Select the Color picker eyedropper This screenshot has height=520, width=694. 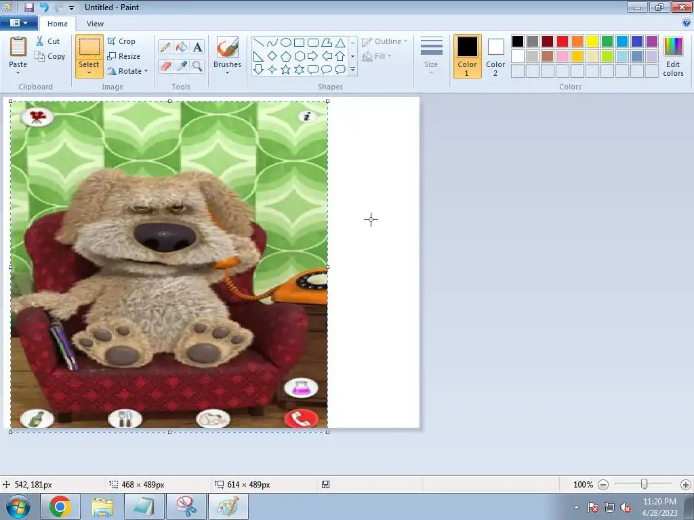coord(182,66)
